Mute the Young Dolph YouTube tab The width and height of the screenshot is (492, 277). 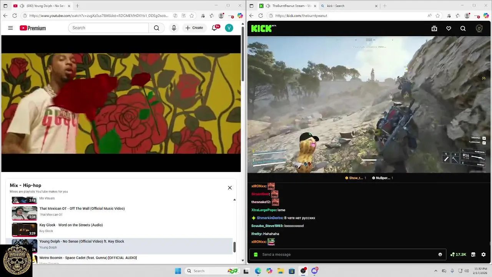[x=22, y=6]
